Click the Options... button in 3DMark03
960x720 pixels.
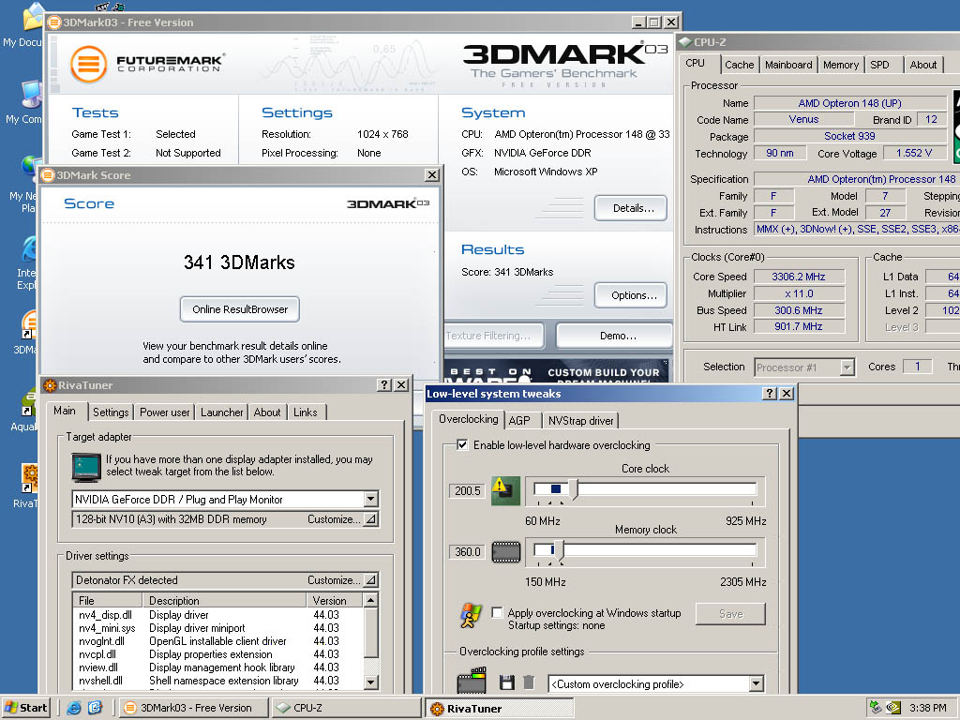click(x=631, y=295)
